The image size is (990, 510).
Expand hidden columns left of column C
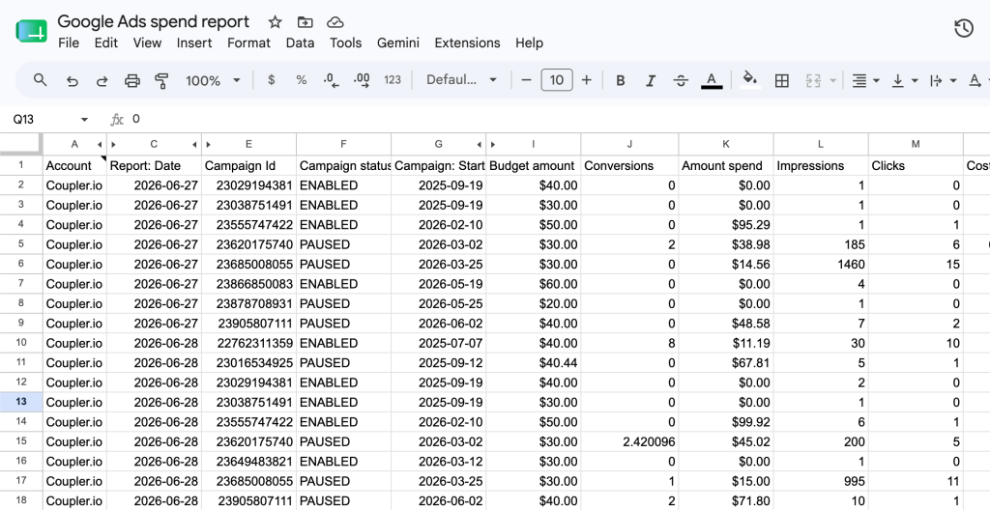(114, 145)
